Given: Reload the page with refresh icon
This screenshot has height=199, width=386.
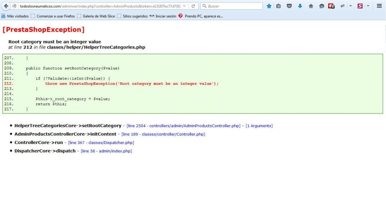Looking at the screenshot, I should (193, 6).
